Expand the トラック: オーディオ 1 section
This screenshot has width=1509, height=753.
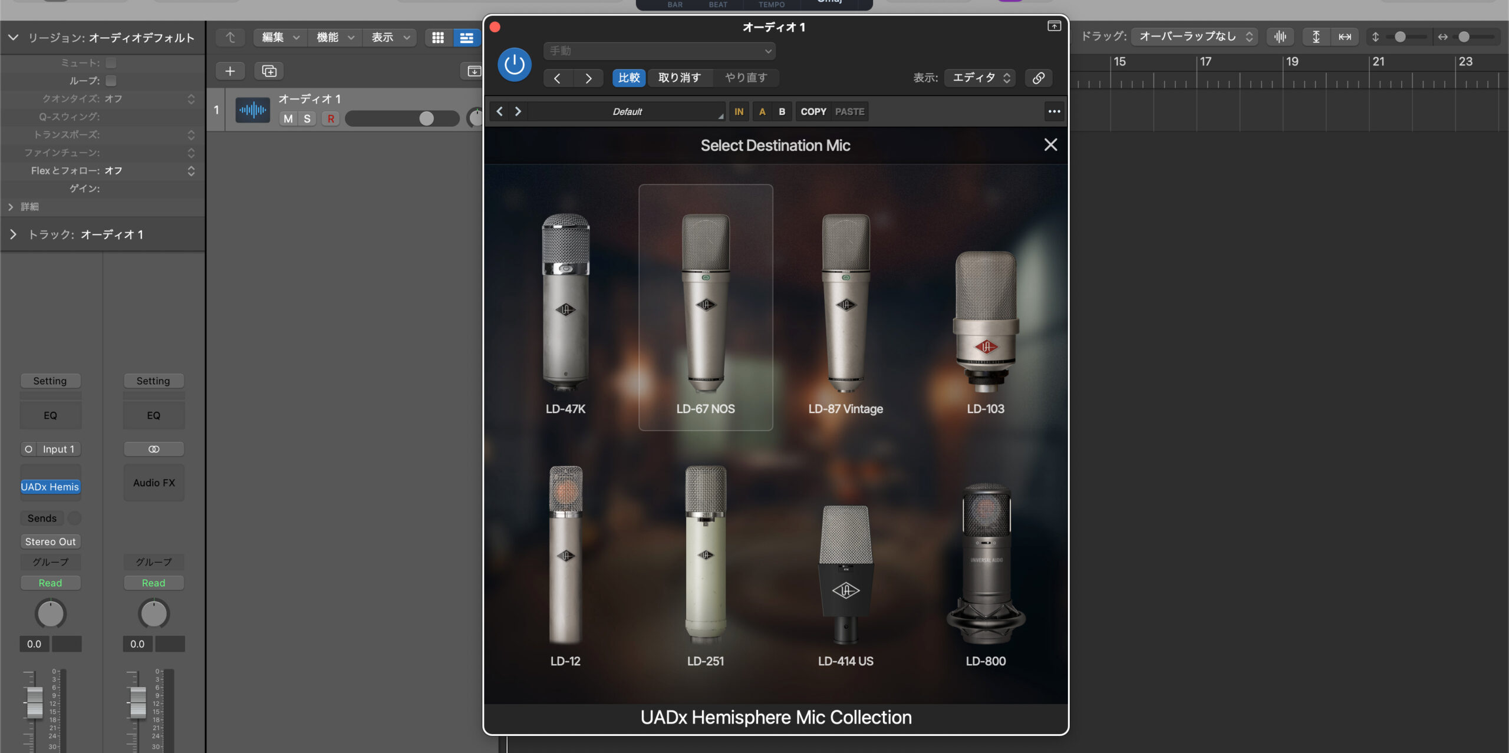(x=13, y=235)
